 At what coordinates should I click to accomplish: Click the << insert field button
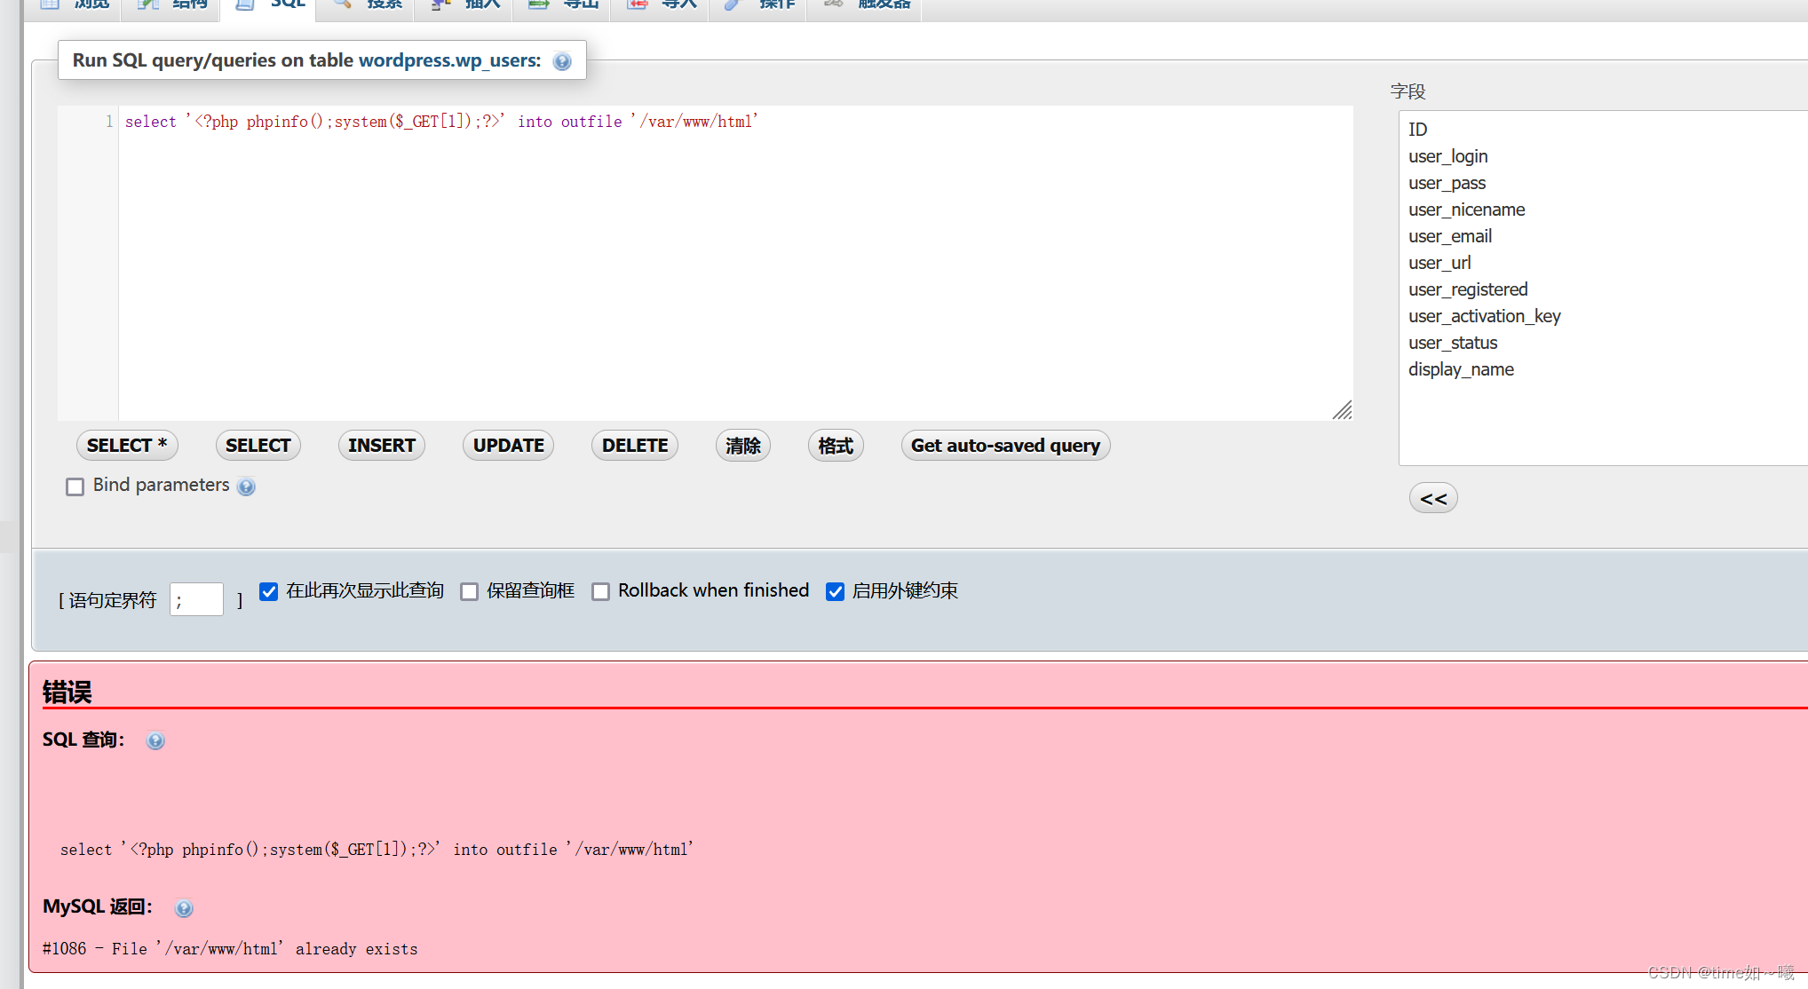point(1433,498)
